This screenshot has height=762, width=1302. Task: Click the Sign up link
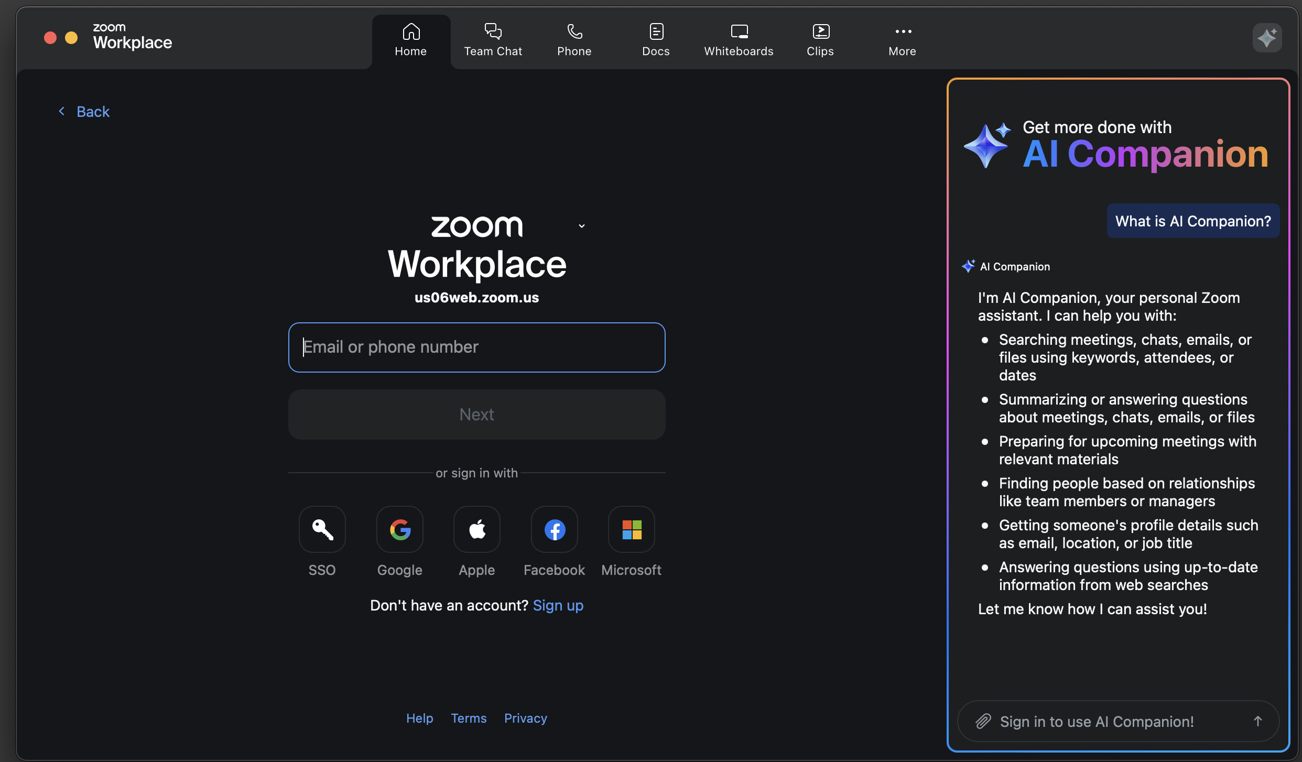(x=558, y=605)
